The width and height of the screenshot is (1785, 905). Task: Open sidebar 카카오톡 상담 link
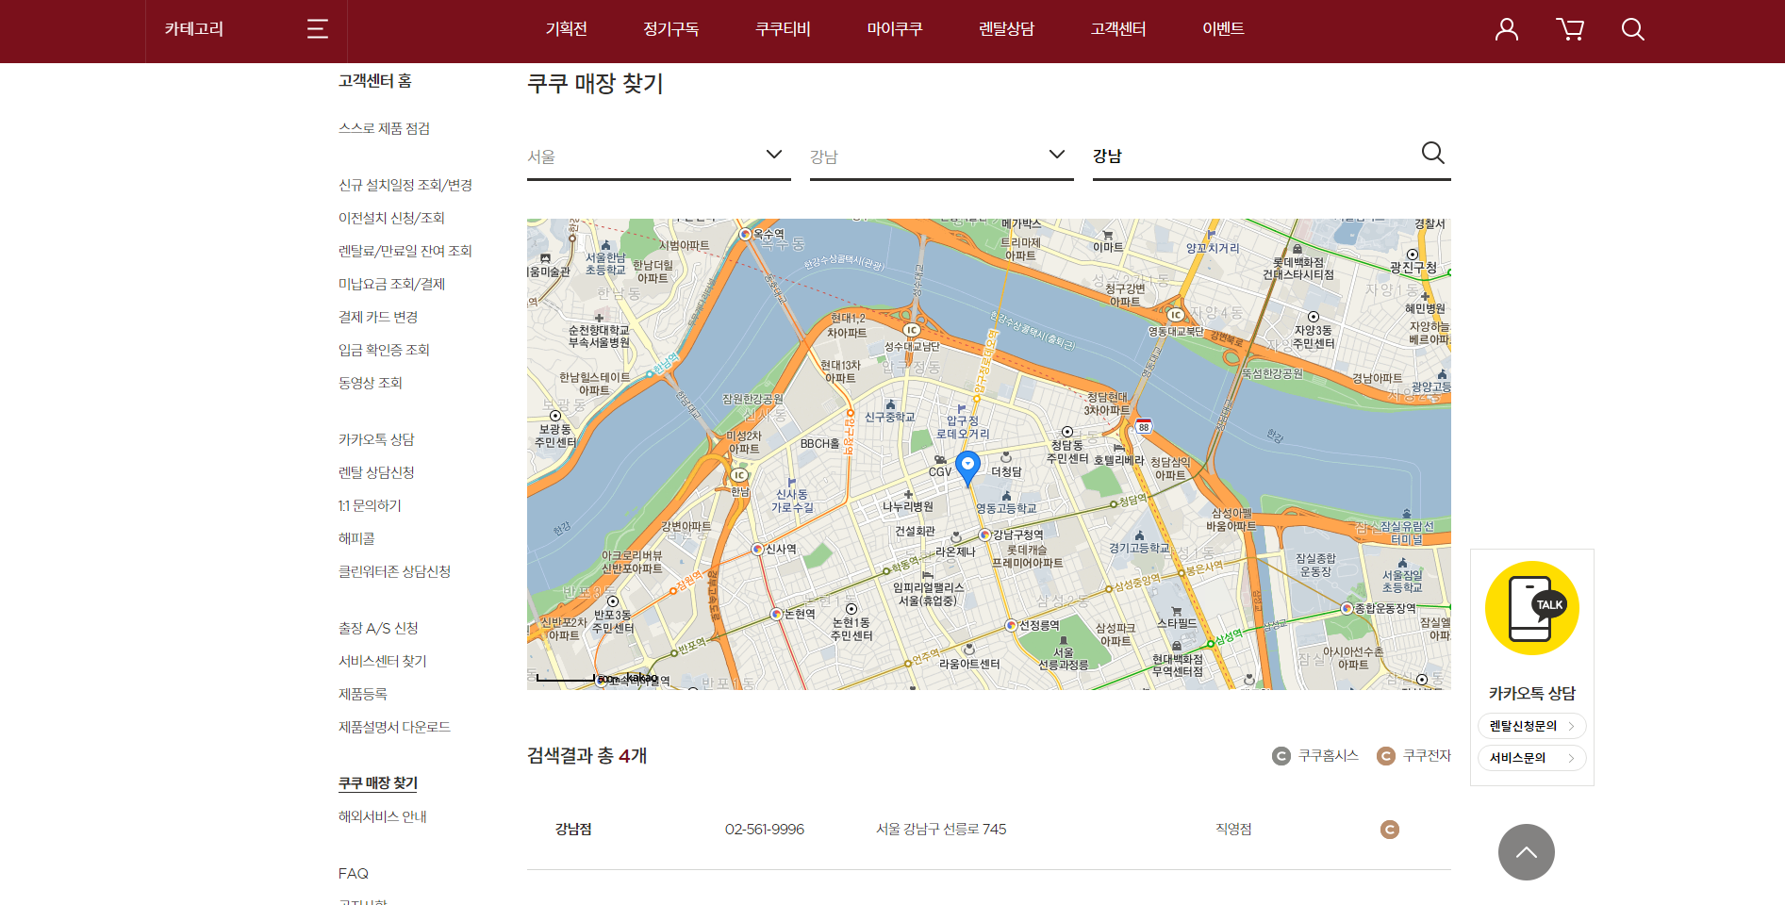tap(376, 439)
